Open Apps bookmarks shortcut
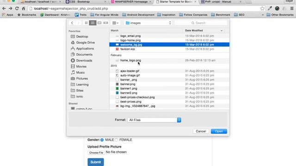296x166 pixels. (x=7, y=15)
